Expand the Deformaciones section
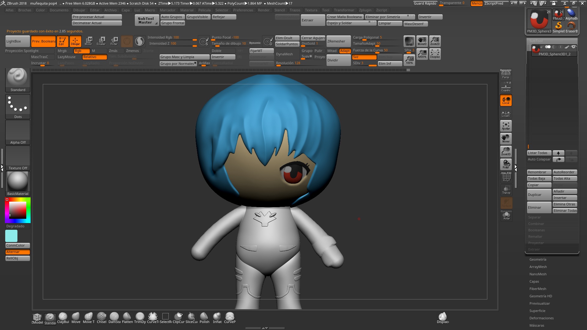The image size is (587, 330). point(541,318)
